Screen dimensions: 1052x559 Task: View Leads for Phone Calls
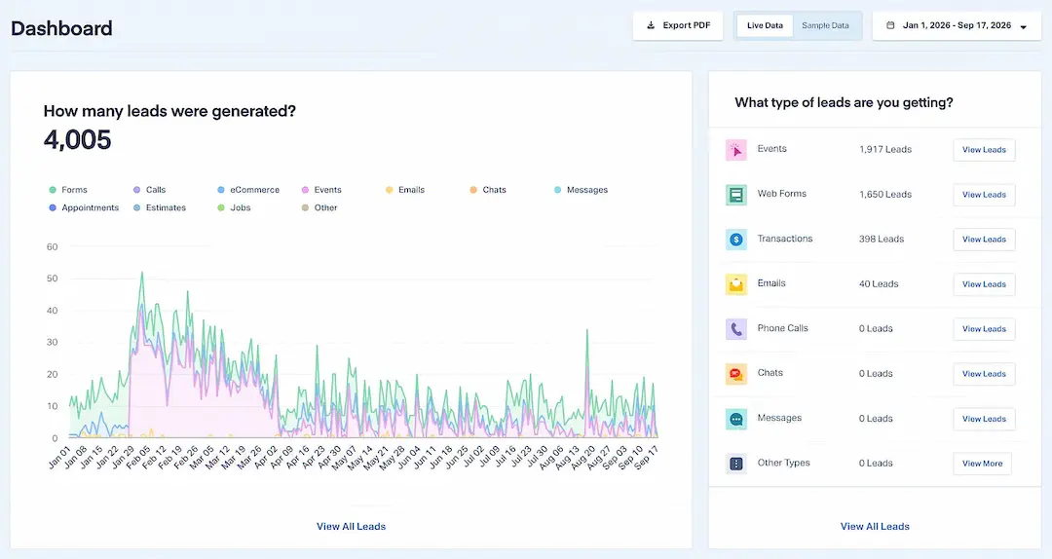coord(984,329)
